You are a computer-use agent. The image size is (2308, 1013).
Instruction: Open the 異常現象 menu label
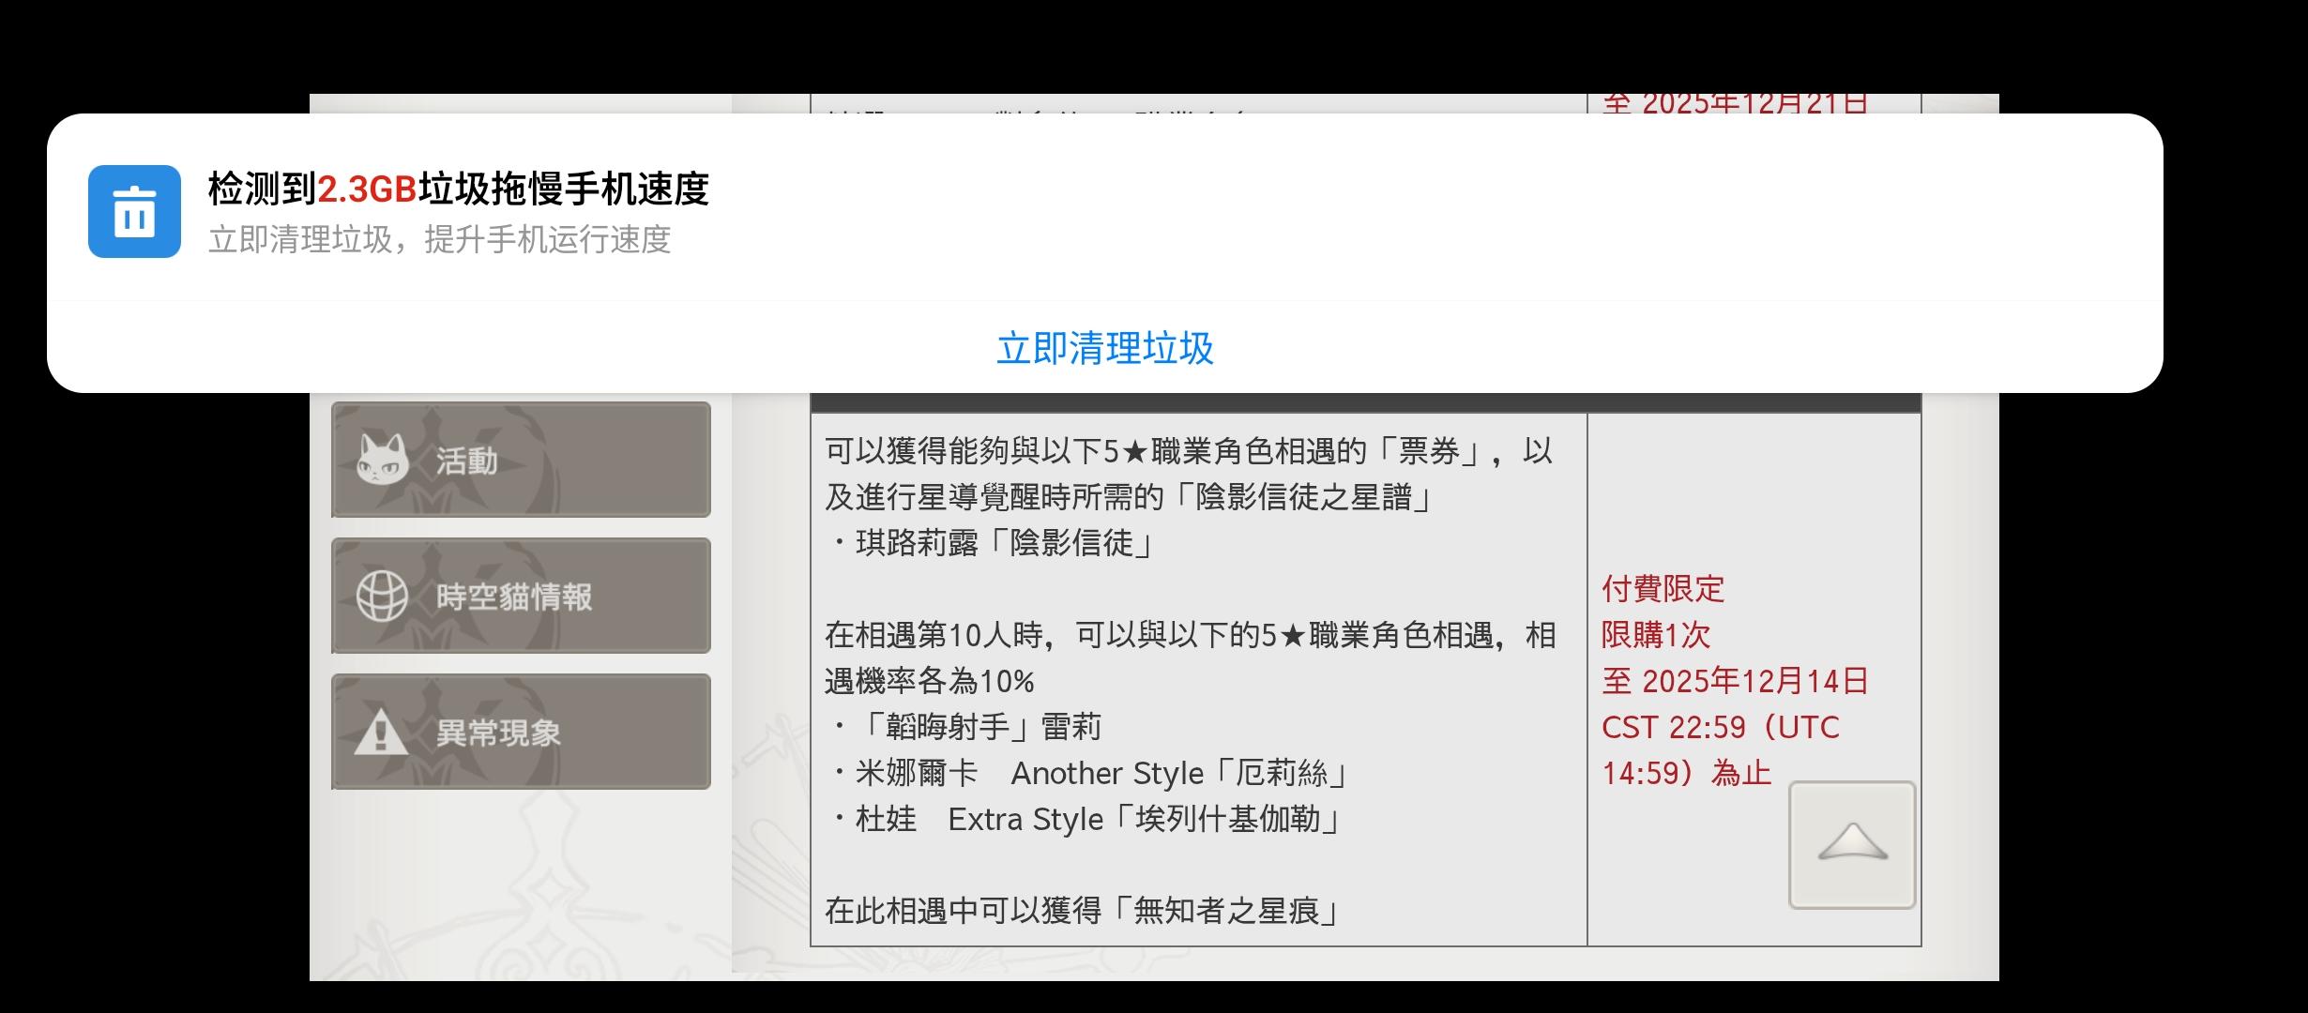[497, 733]
